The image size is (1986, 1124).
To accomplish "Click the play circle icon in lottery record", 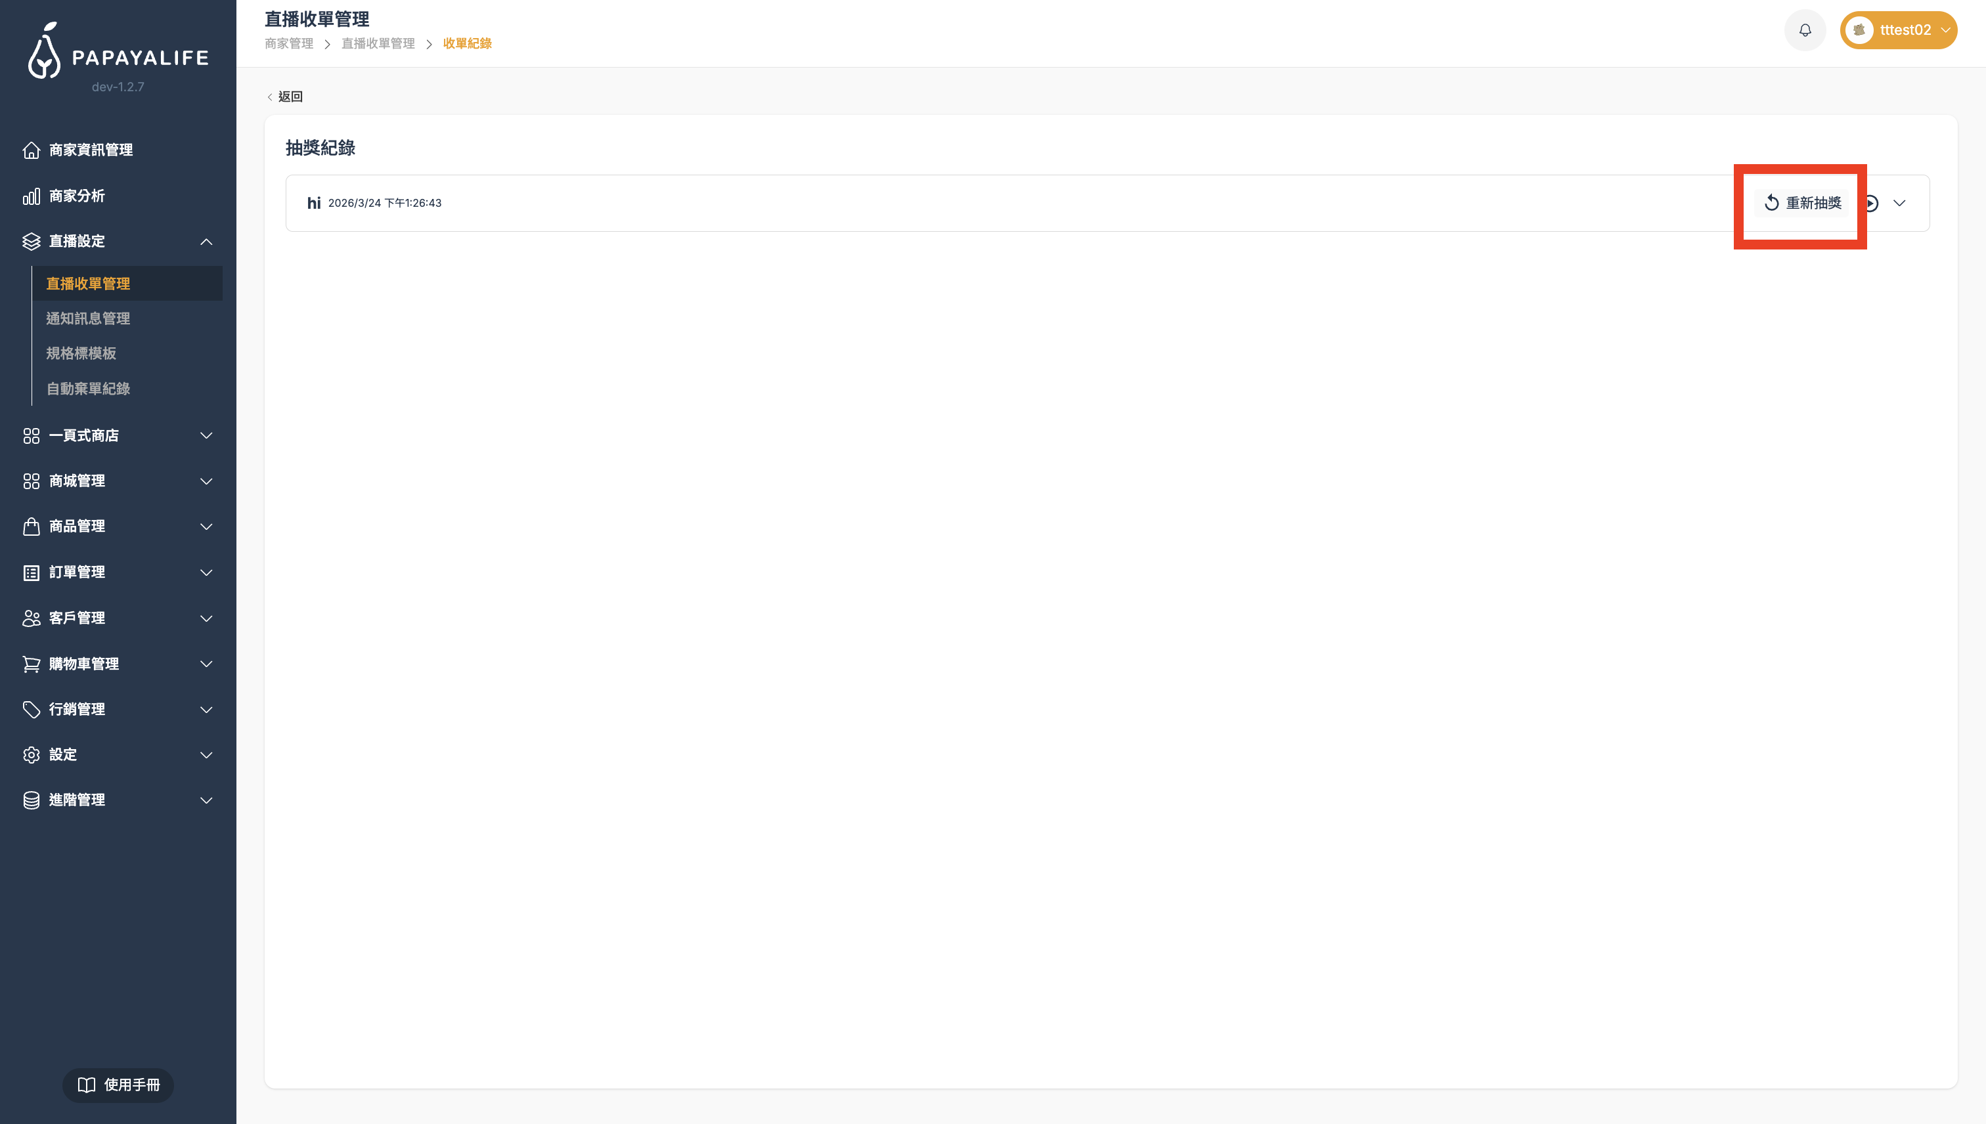I will (x=1872, y=203).
